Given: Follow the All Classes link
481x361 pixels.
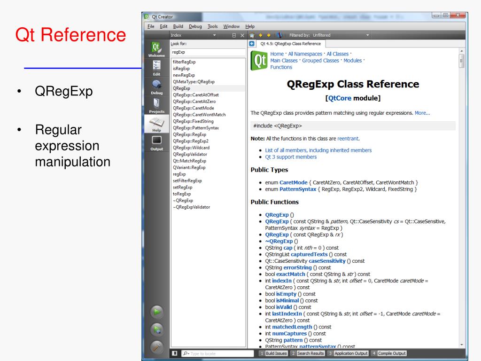Looking at the screenshot, I should pos(337,54).
